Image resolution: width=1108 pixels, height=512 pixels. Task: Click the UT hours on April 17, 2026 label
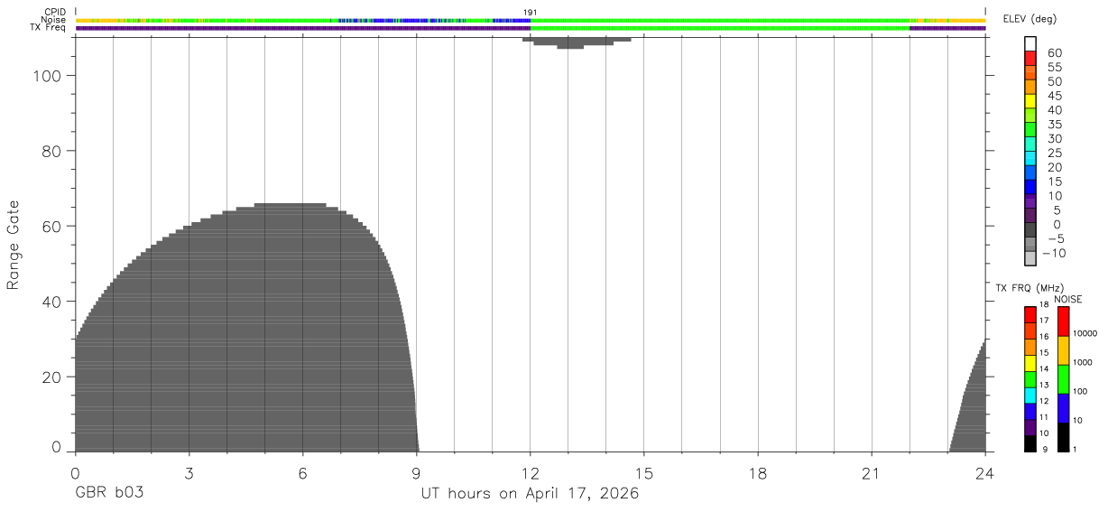[530, 494]
